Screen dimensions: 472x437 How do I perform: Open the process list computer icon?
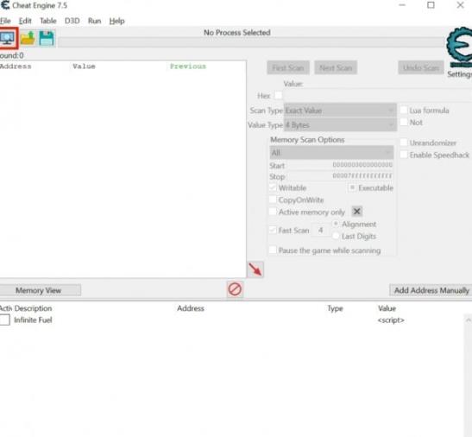[8, 38]
